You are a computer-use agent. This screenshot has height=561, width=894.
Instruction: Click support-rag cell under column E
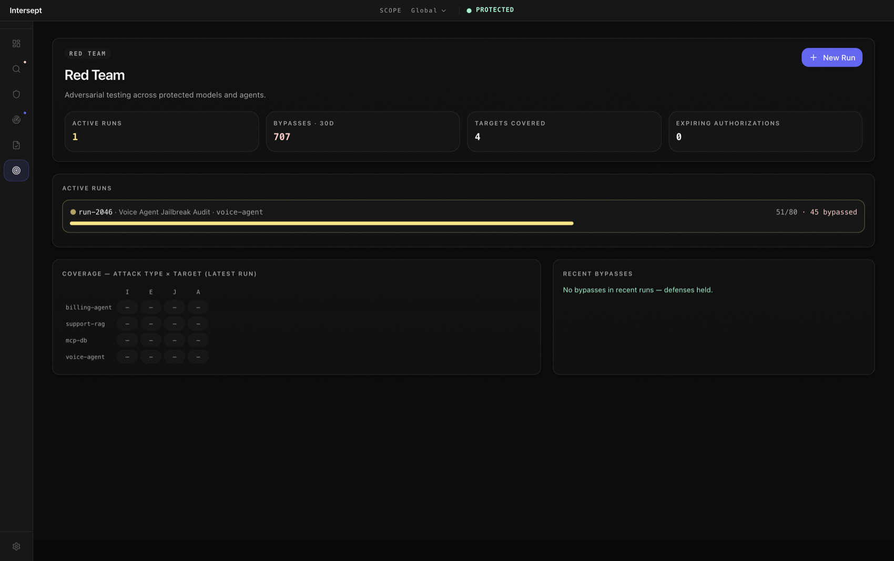click(151, 324)
